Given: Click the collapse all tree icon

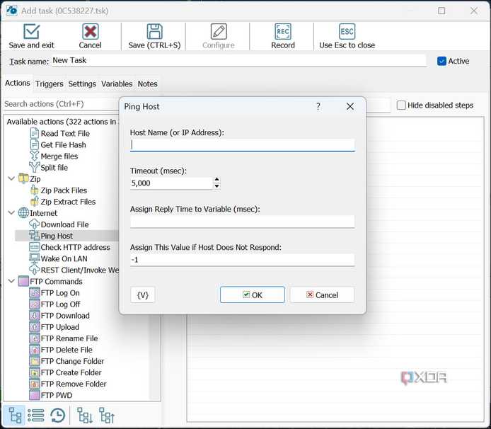Looking at the screenshot, I should coord(107,416).
